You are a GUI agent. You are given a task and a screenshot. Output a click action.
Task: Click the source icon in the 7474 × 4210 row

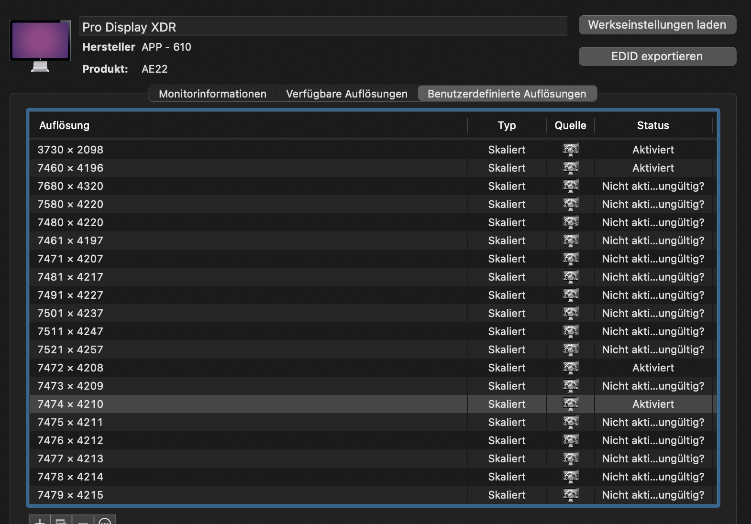[571, 404]
